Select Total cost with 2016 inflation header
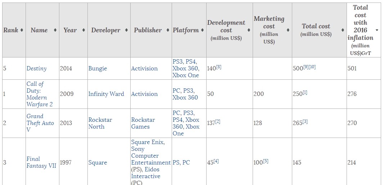The height and width of the screenshot is (185, 384). point(360,30)
